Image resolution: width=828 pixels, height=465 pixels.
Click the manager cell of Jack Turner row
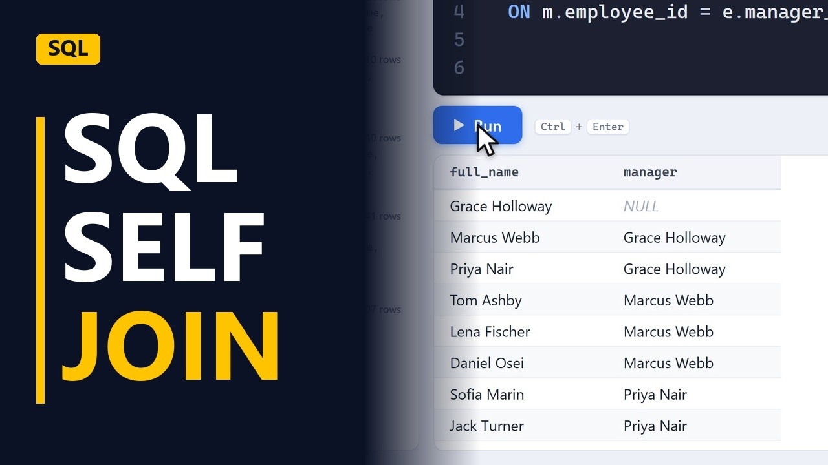[x=655, y=426]
